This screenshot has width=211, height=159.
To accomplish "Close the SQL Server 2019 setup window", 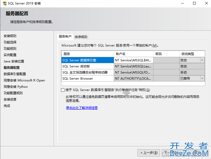I will tap(207, 3).
